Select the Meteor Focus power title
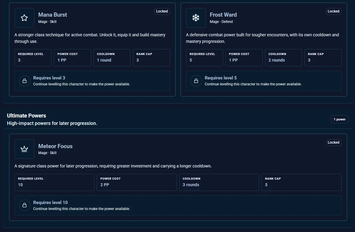Viewport: 355px width, 232px height. [x=55, y=146]
